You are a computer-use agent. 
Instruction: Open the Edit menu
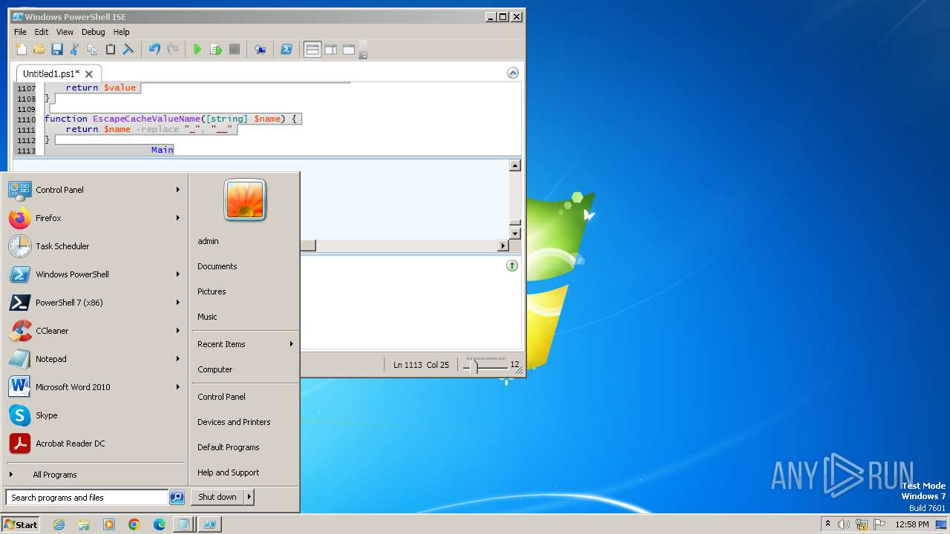click(42, 32)
